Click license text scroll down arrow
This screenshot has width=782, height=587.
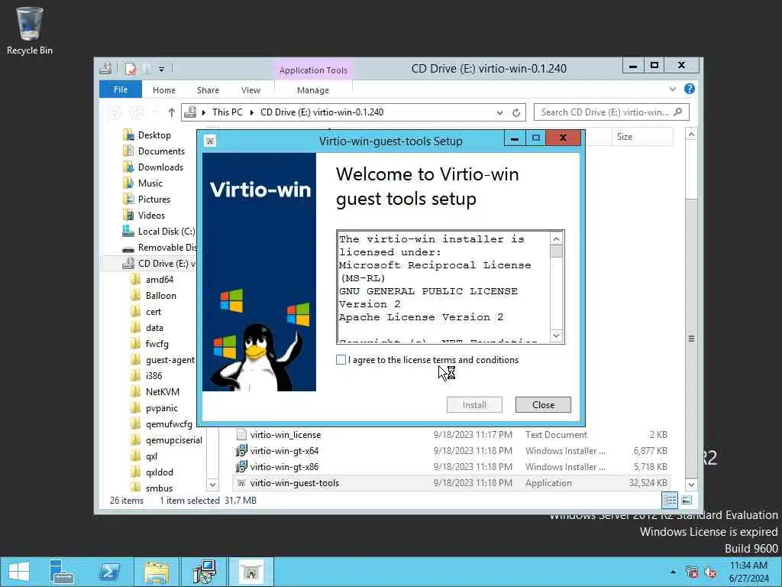(557, 336)
